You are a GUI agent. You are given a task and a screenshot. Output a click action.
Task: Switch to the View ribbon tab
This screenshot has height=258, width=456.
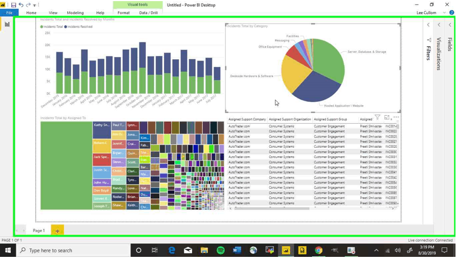click(53, 13)
